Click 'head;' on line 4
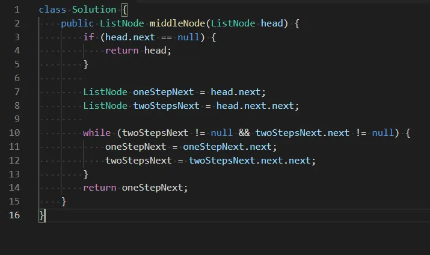 (158, 51)
